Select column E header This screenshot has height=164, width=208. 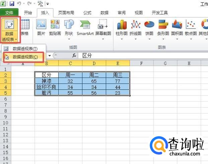[118, 63]
